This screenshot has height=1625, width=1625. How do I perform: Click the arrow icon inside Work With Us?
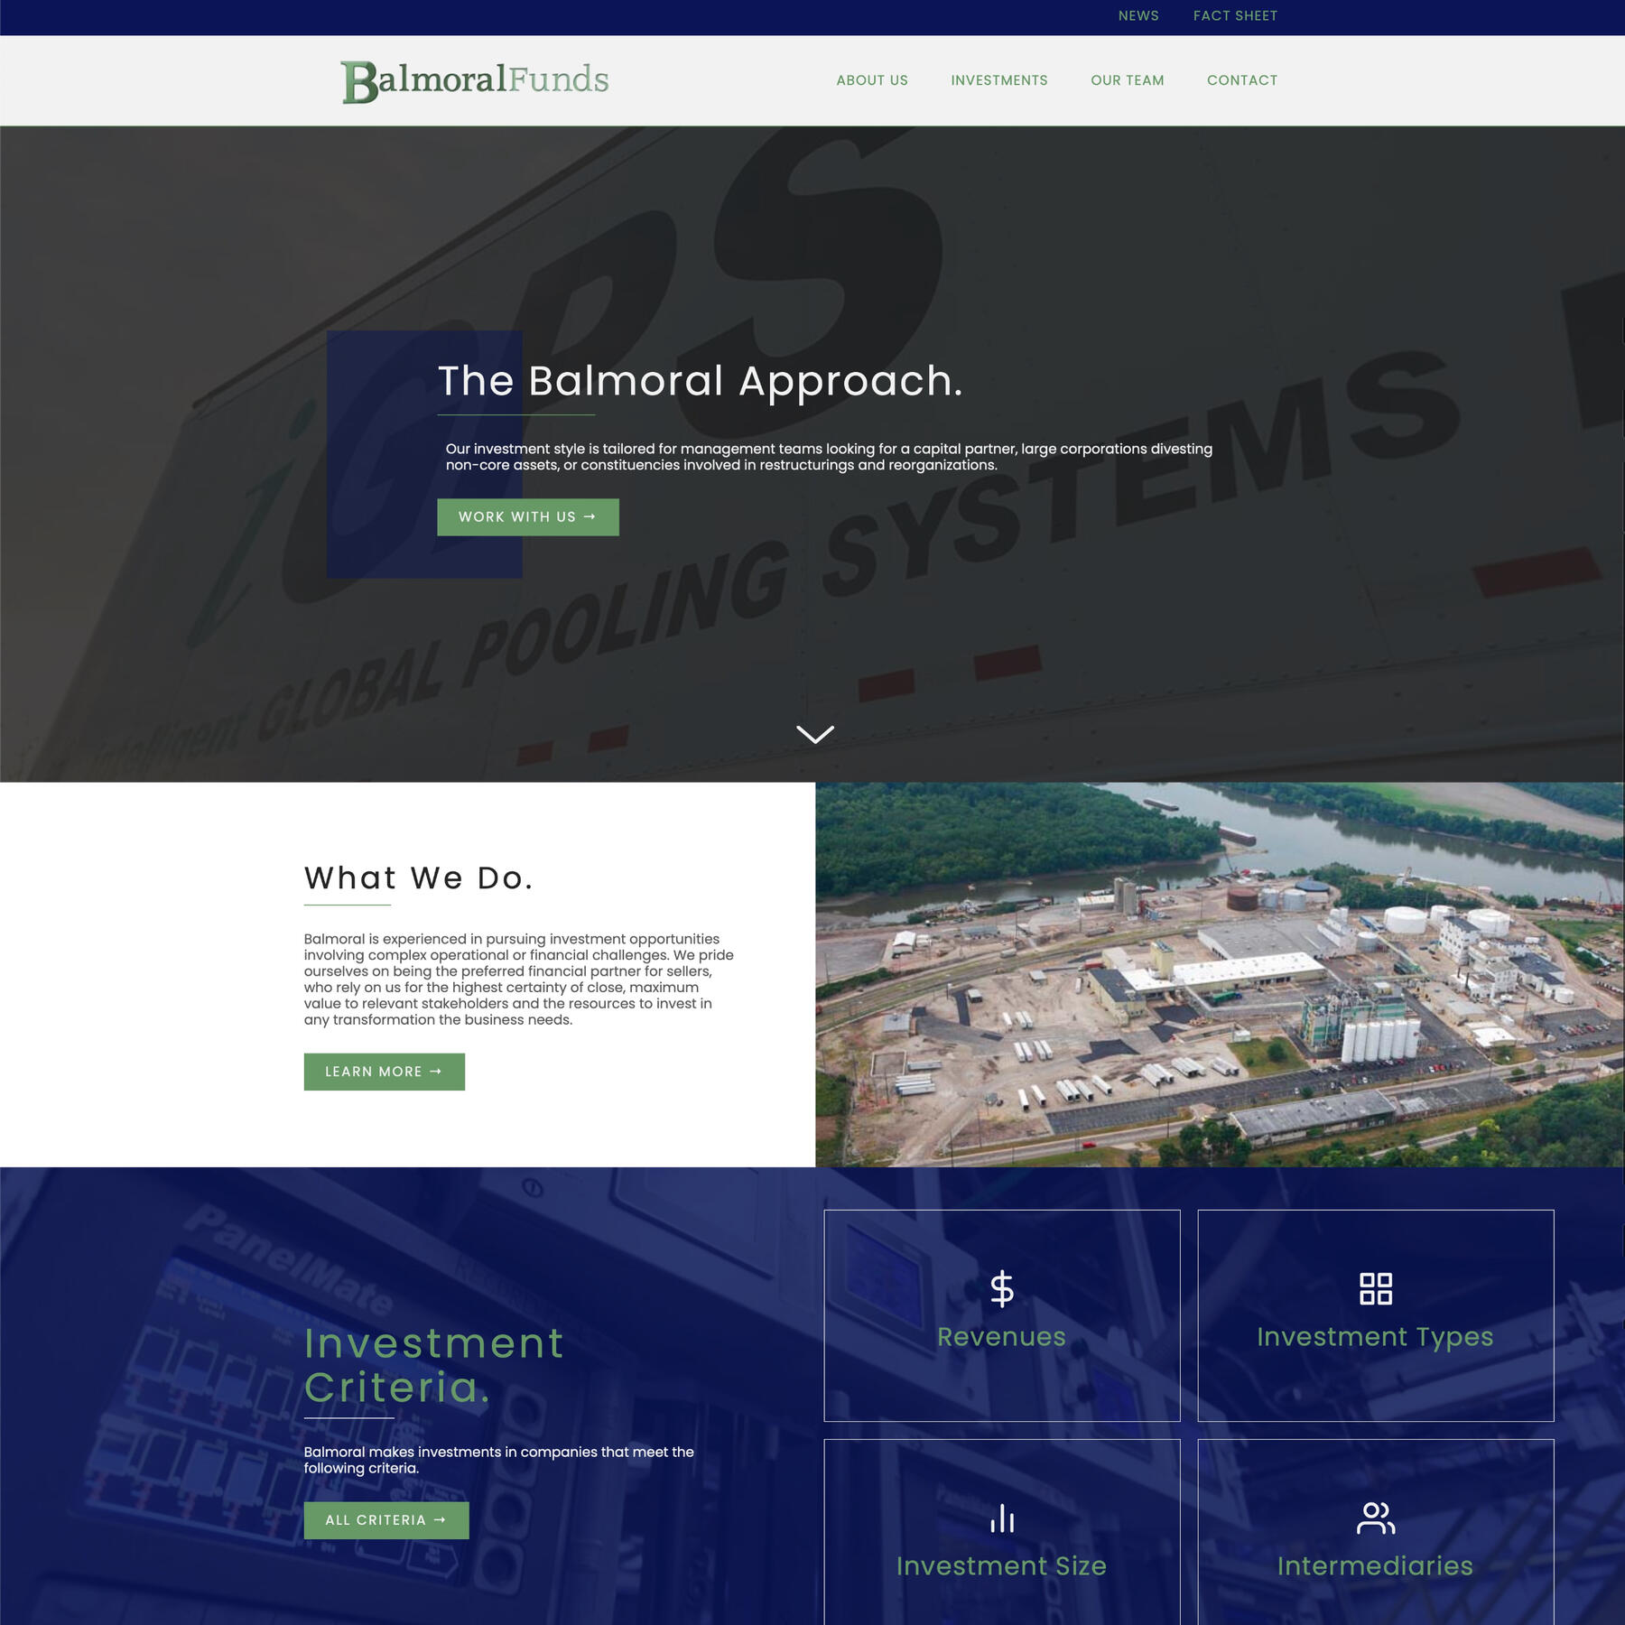pos(590,516)
